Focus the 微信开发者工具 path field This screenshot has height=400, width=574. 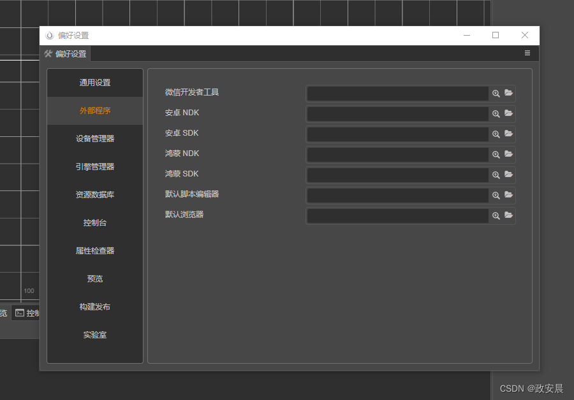click(x=397, y=93)
